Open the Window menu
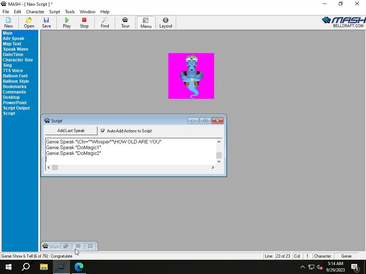This screenshot has height=274, width=366. click(88, 12)
